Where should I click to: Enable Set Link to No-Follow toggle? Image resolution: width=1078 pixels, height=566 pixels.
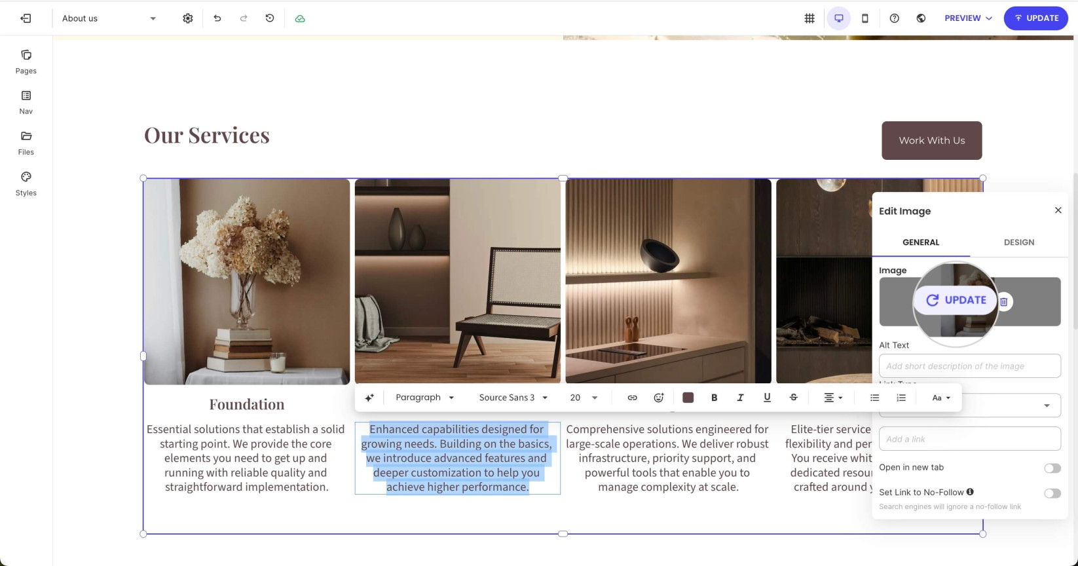[x=1052, y=493]
